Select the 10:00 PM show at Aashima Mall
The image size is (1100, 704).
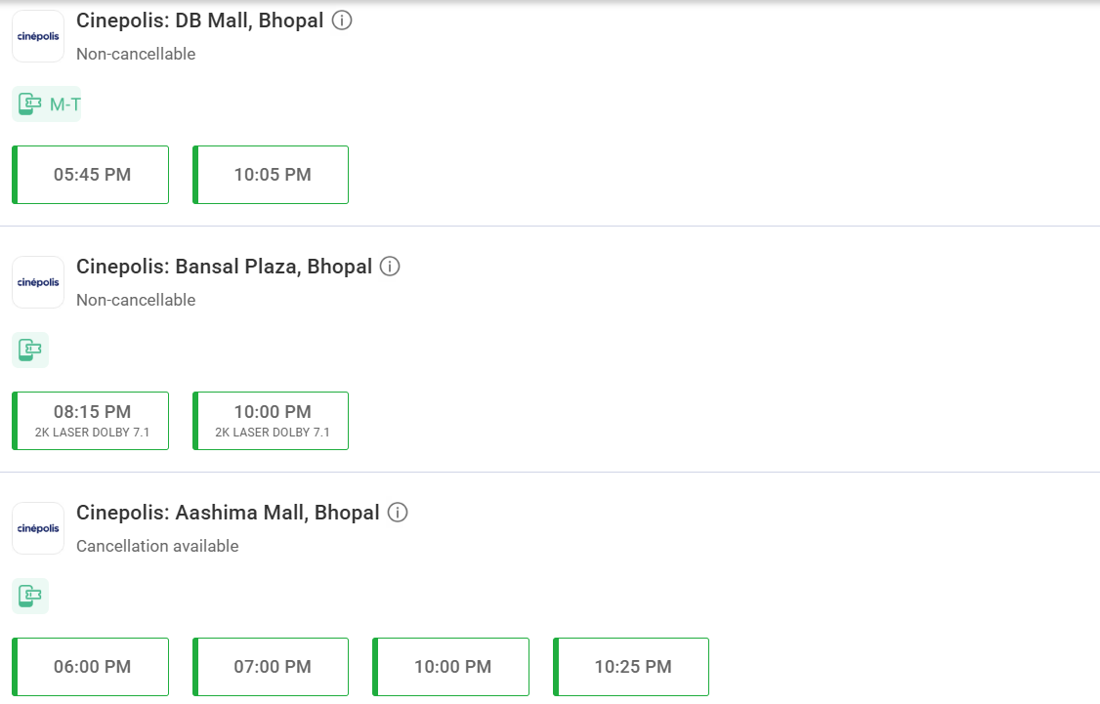pyautogui.click(x=451, y=667)
